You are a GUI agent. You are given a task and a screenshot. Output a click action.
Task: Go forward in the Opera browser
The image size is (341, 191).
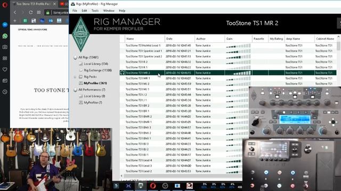(x=22, y=12)
